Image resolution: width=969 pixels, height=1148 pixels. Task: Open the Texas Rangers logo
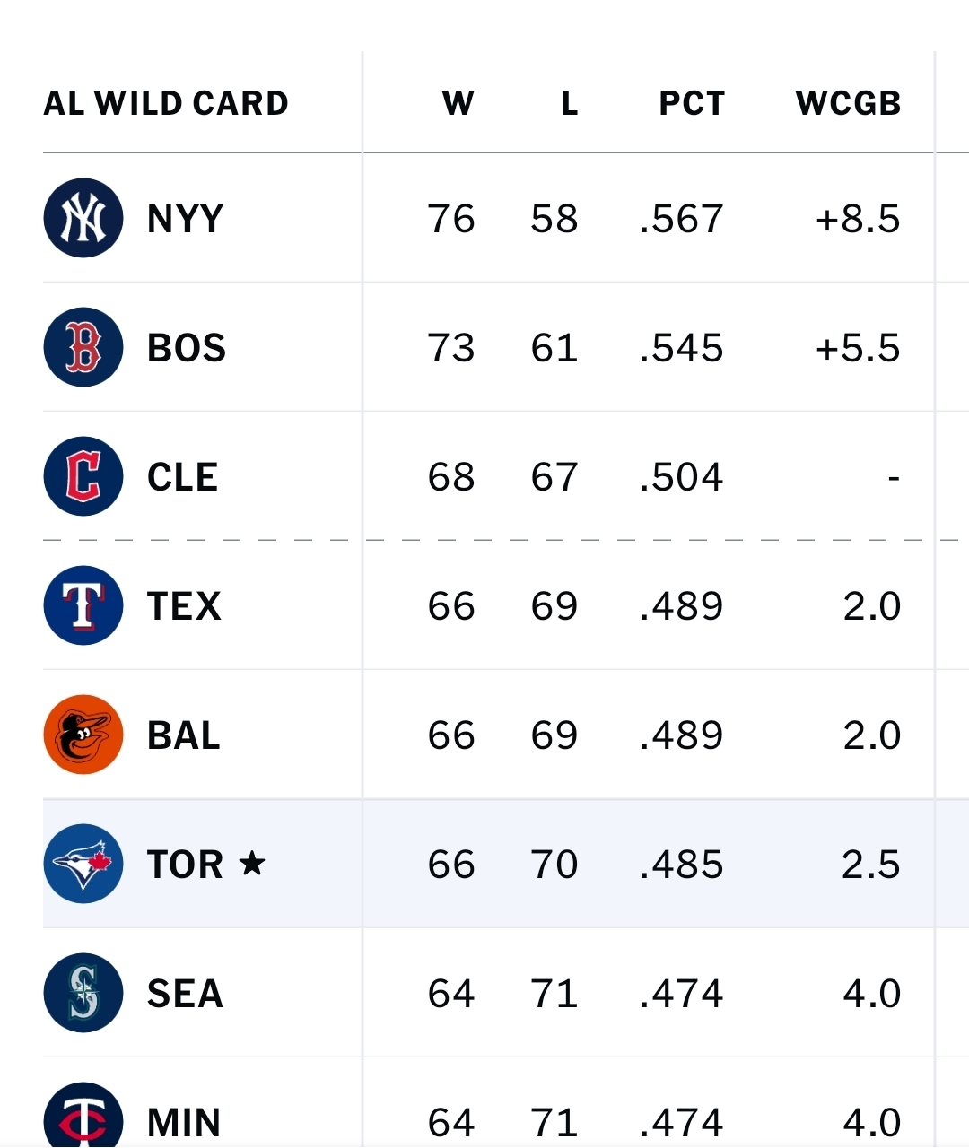click(x=83, y=605)
